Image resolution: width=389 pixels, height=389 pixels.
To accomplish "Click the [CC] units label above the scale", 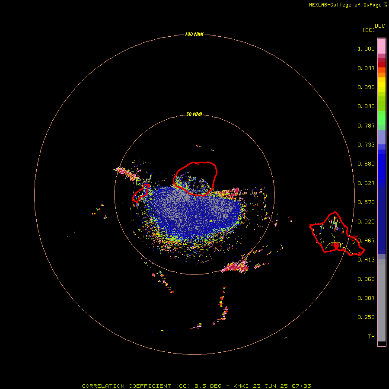I will pyautogui.click(x=369, y=30).
